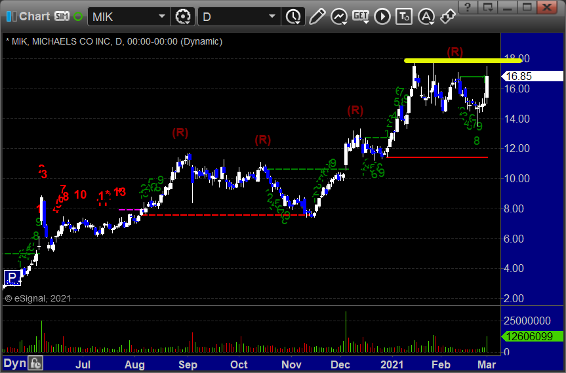566x373 pixels.
Task: Click the green connection status circle
Action: click(78, 16)
